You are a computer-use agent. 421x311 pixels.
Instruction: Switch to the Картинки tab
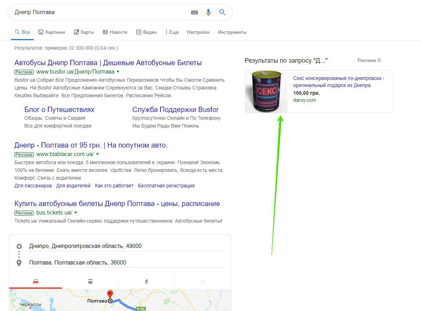coord(51,32)
